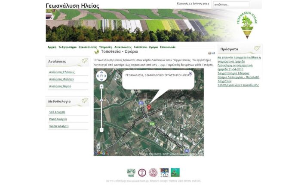Open the Plant Analysis link

tap(58, 119)
